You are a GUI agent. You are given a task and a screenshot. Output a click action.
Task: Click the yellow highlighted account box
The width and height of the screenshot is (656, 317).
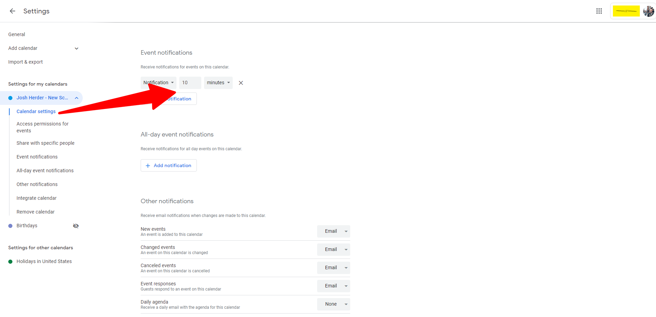626,11
